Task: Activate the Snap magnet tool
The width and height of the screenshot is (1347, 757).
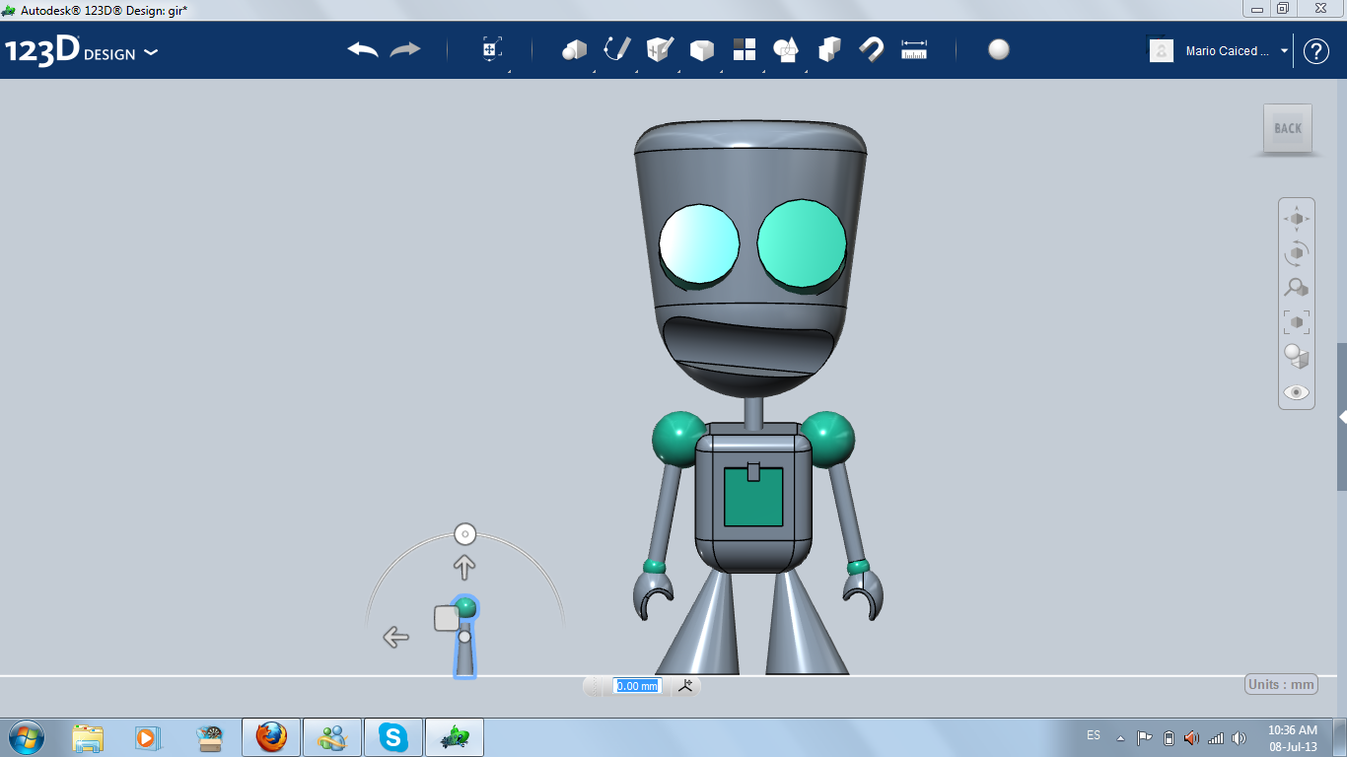Action: 872,49
